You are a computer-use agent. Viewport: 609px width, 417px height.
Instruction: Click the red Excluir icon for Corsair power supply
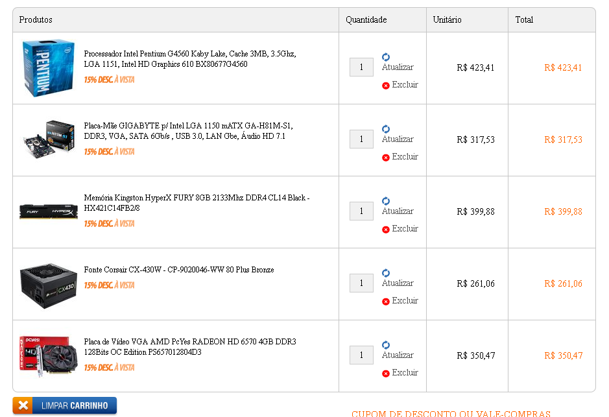386,302
